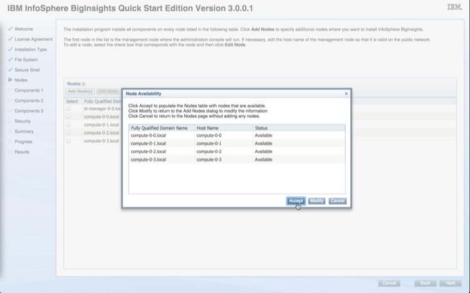Tick the checkbox for bi-manager-0-0.local

tap(68, 108)
